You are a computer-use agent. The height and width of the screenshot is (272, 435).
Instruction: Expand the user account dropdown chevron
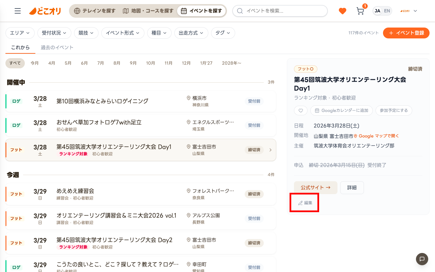coord(415,11)
